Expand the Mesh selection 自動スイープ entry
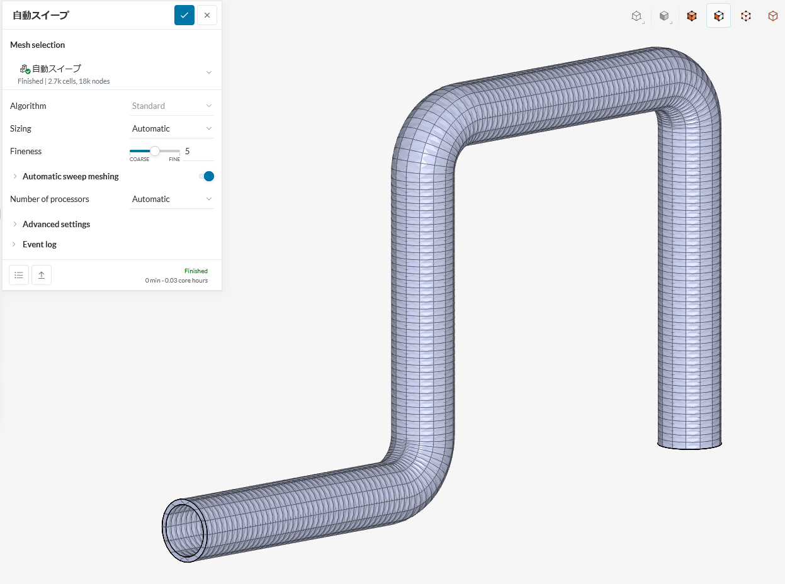Screen dimensions: 785x584 [209, 72]
